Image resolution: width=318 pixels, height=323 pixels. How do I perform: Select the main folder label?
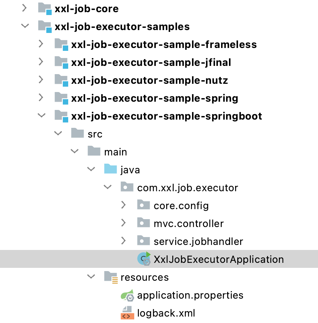point(115,152)
